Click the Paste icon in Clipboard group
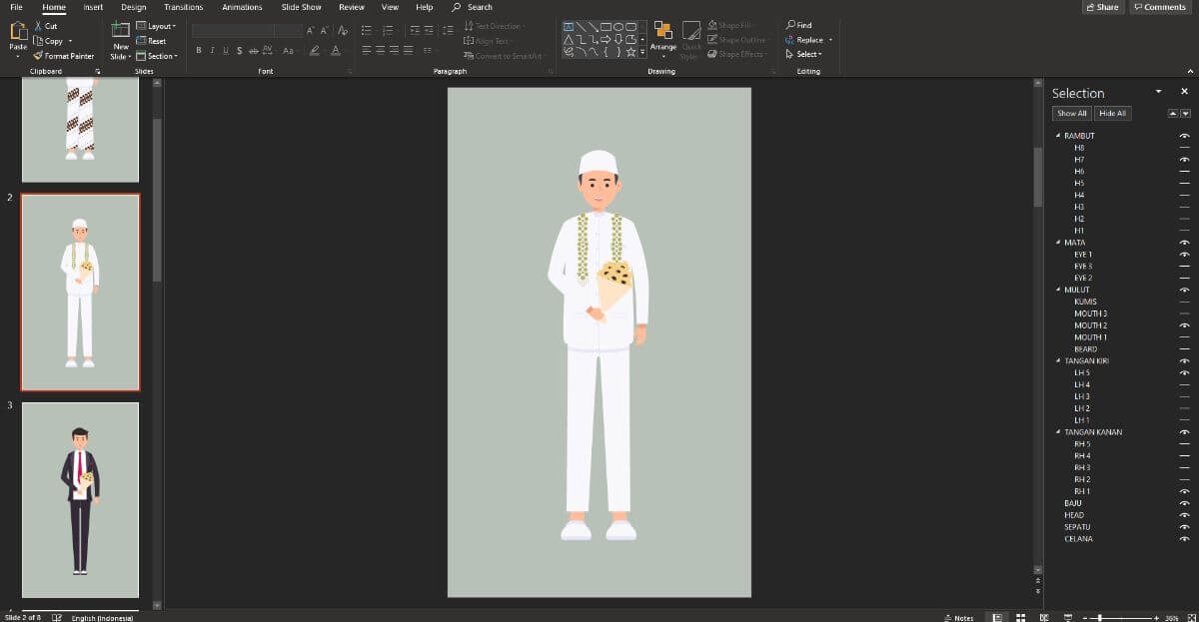This screenshot has width=1199, height=622. [18, 32]
